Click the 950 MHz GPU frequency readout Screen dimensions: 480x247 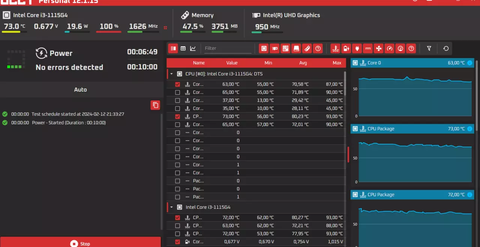click(x=267, y=27)
